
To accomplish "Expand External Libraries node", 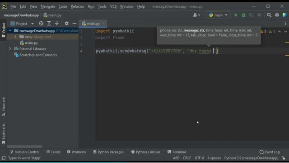I will click(x=10, y=49).
